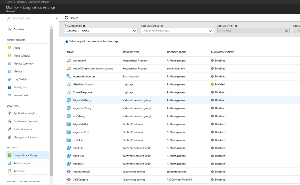Click the Action groups sidebar icon
Image resolution: width=300 pixels, height=185 pixels.
pyautogui.click(x=9, y=163)
